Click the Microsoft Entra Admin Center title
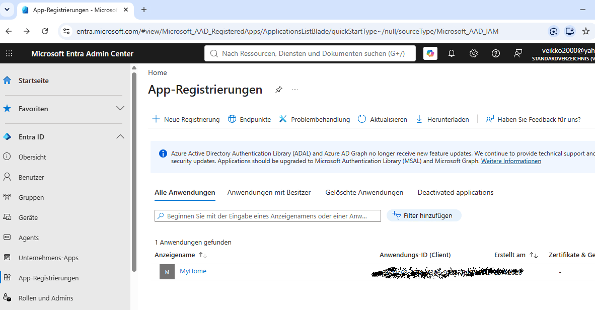The height and width of the screenshot is (310, 595). (x=83, y=53)
